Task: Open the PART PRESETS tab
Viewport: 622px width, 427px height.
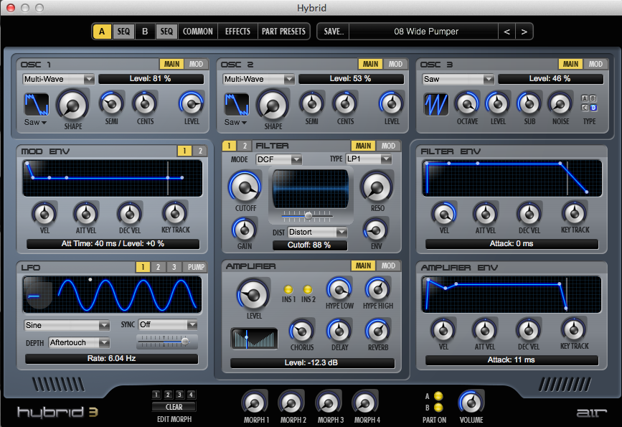Action: 283,32
